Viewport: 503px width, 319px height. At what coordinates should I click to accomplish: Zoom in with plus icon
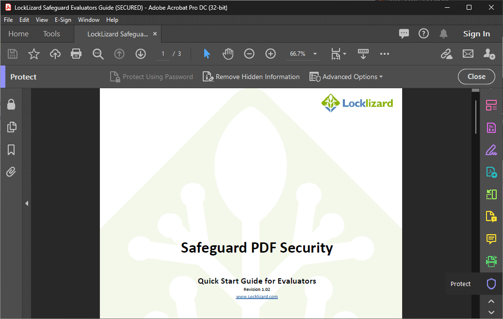[x=271, y=54]
